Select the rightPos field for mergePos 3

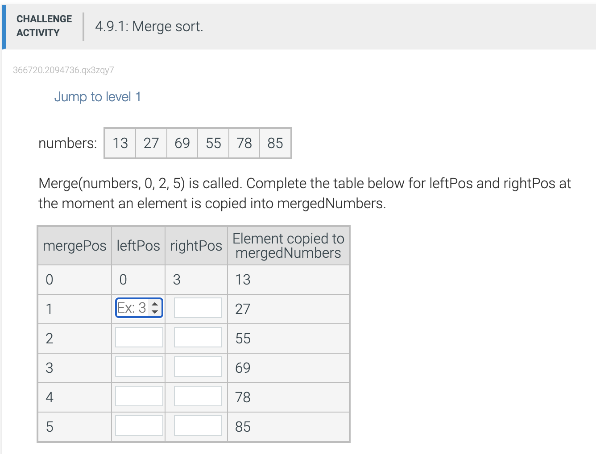pos(198,367)
